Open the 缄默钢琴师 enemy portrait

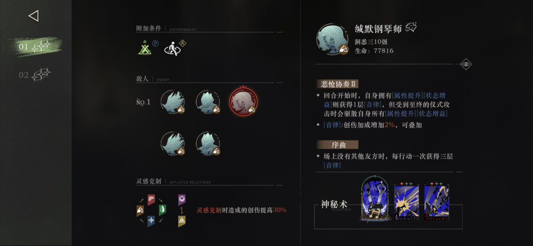tap(333, 39)
